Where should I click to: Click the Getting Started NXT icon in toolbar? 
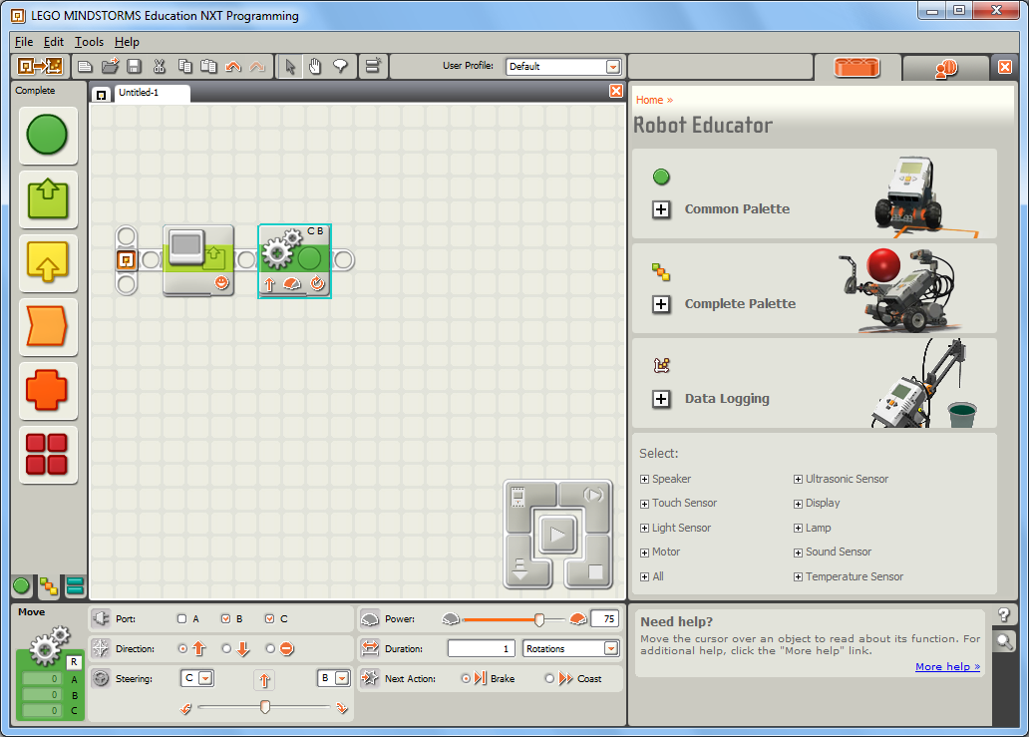pos(39,66)
